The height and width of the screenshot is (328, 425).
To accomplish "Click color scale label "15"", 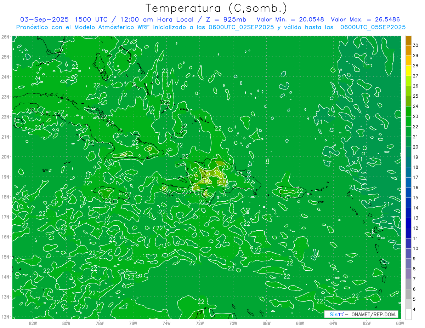I will tap(416, 197).
